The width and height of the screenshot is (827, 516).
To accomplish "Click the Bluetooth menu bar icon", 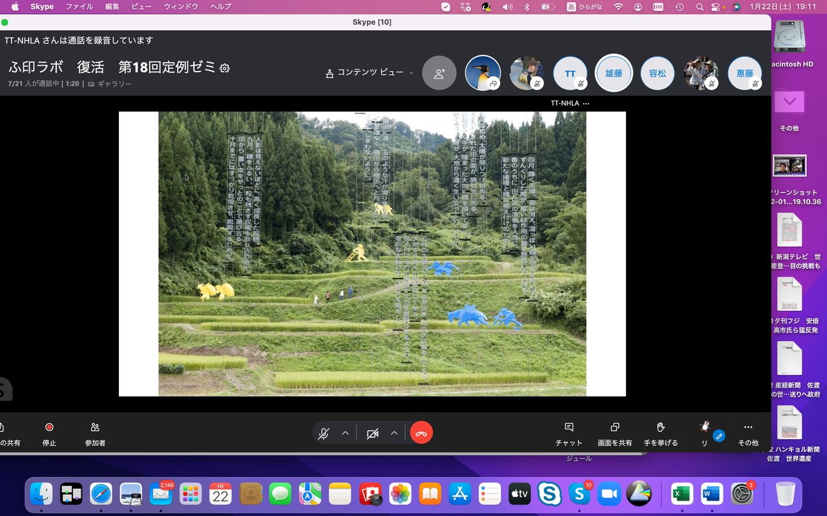I will click(x=527, y=6).
